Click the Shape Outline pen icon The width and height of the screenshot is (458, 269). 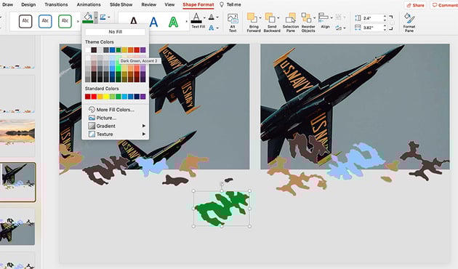click(103, 17)
